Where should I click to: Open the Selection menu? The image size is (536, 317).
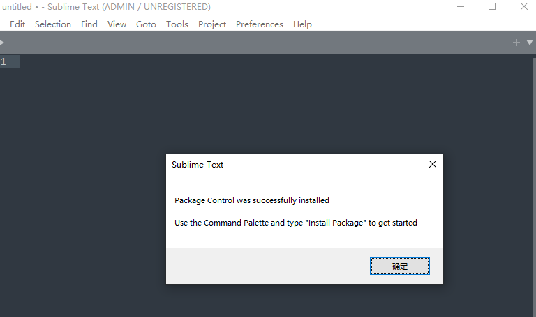pyautogui.click(x=53, y=24)
